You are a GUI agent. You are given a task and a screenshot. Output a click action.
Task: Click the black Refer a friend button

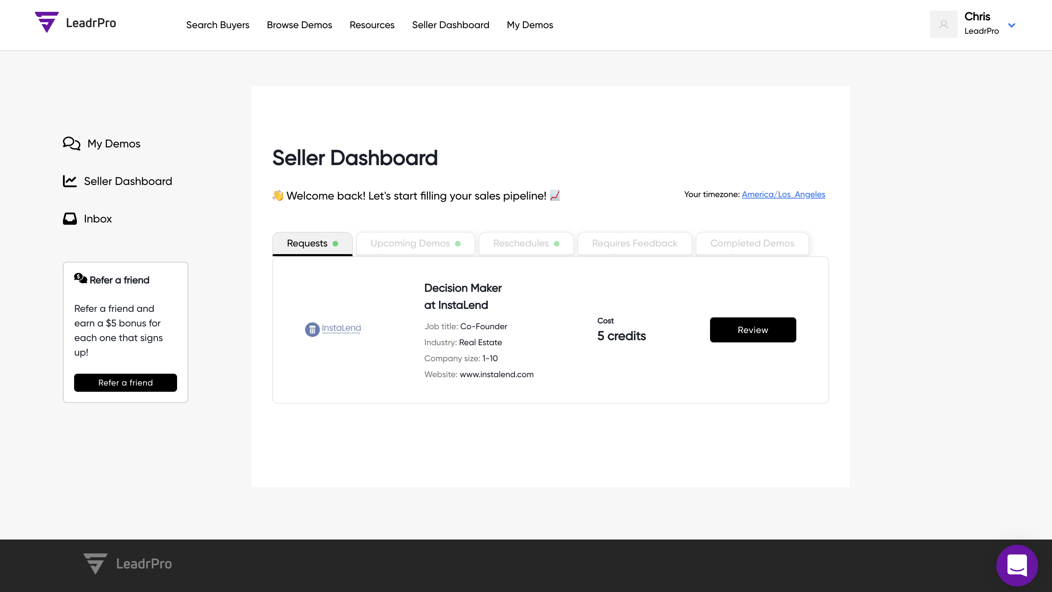[125, 383]
